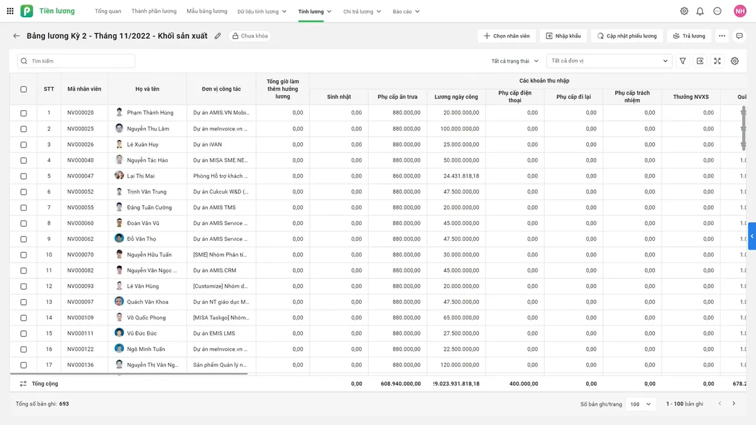756x425 pixels.
Task: Check the row for Phạm Thành Hùng
Action: point(23,113)
